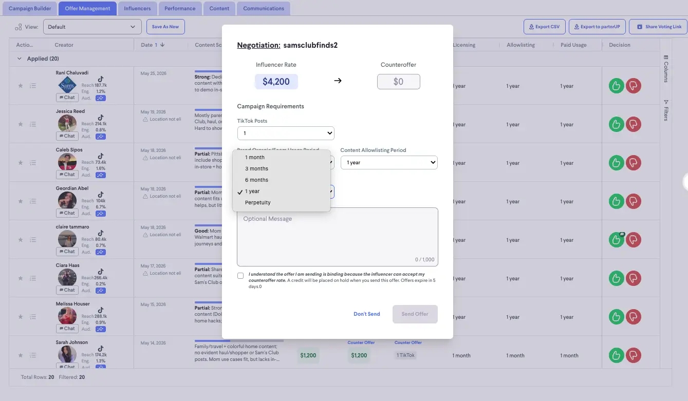Switch to Communications tab

click(x=264, y=8)
